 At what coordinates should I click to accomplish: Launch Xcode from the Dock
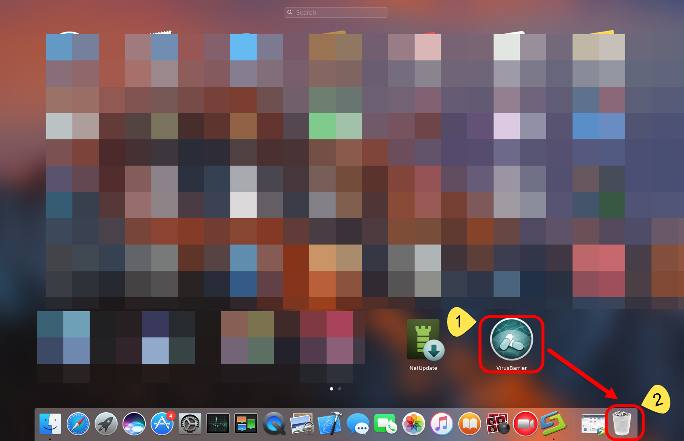(x=330, y=424)
